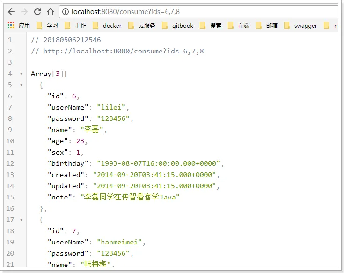
Task: Open the 云服务 bookmark folder
Action: (142, 25)
